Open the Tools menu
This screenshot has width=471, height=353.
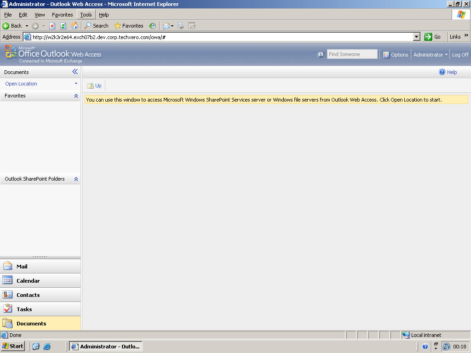pos(86,15)
